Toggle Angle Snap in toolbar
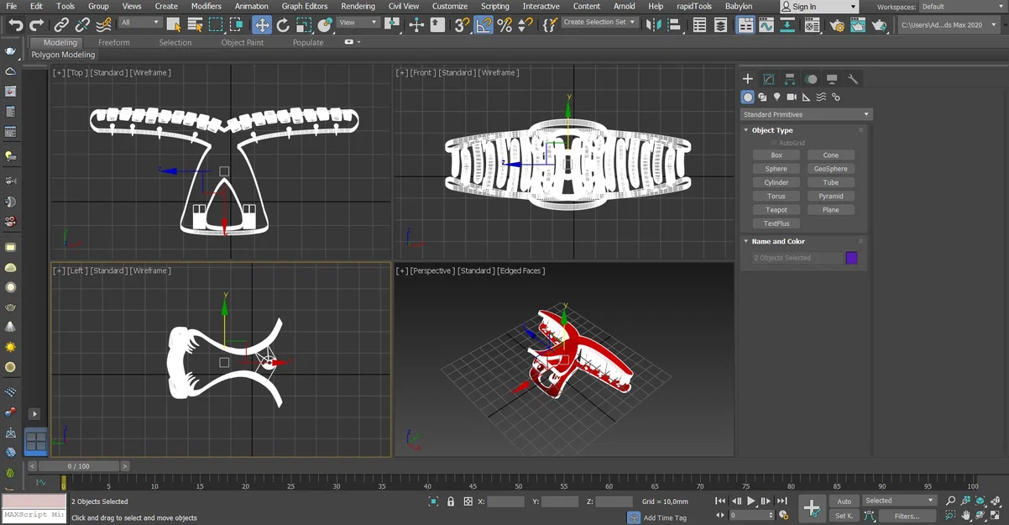 pyautogui.click(x=484, y=25)
